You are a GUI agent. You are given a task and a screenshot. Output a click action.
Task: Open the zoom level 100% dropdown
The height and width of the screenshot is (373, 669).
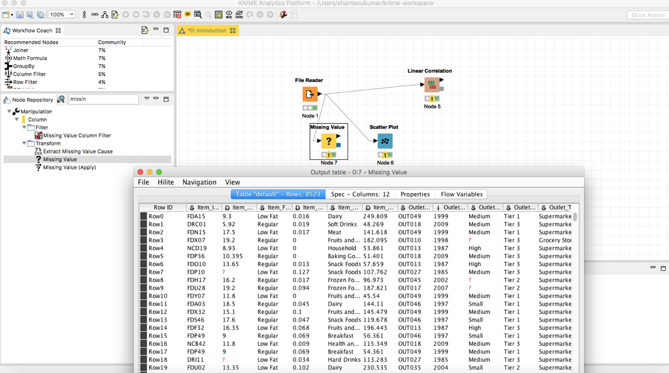pyautogui.click(x=72, y=15)
